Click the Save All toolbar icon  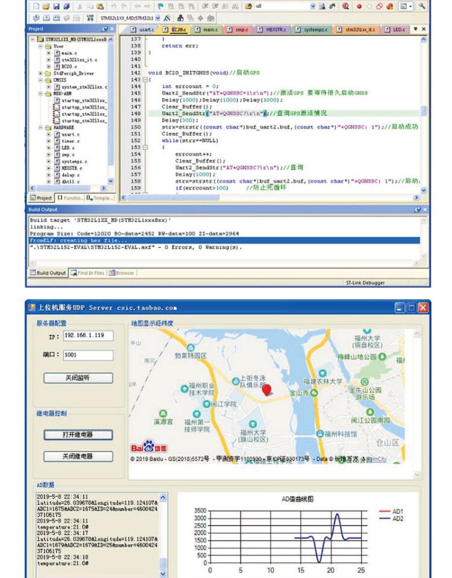coord(66,6)
